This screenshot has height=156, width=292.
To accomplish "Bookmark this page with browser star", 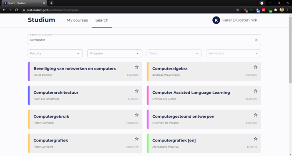I will (237, 10).
